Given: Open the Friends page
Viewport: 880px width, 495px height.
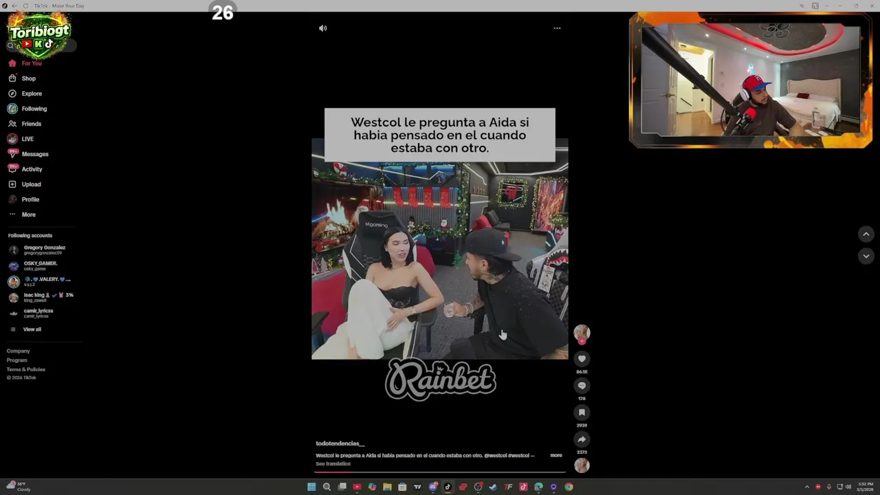Looking at the screenshot, I should click(25, 124).
